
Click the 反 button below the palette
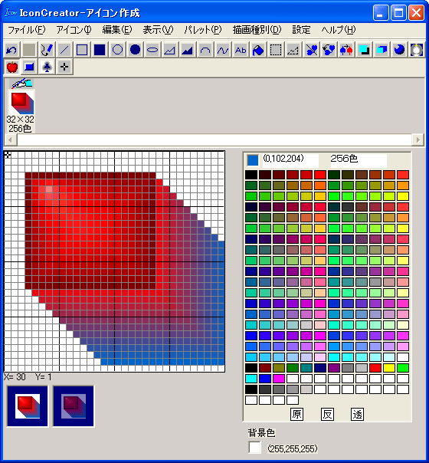click(x=327, y=414)
